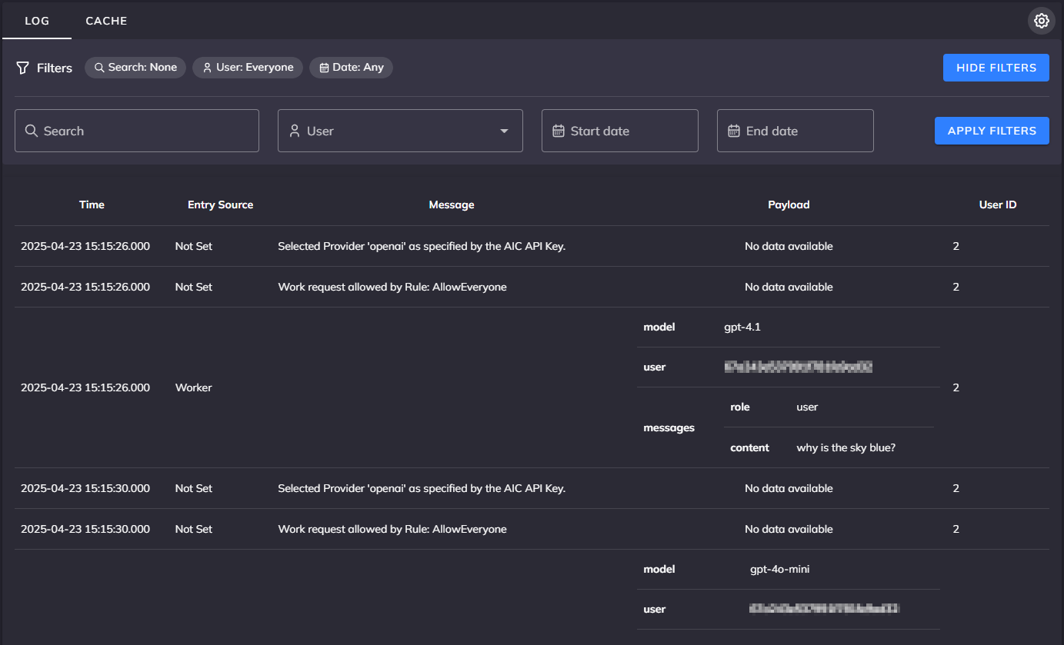Click the Message column header

pyautogui.click(x=452, y=204)
